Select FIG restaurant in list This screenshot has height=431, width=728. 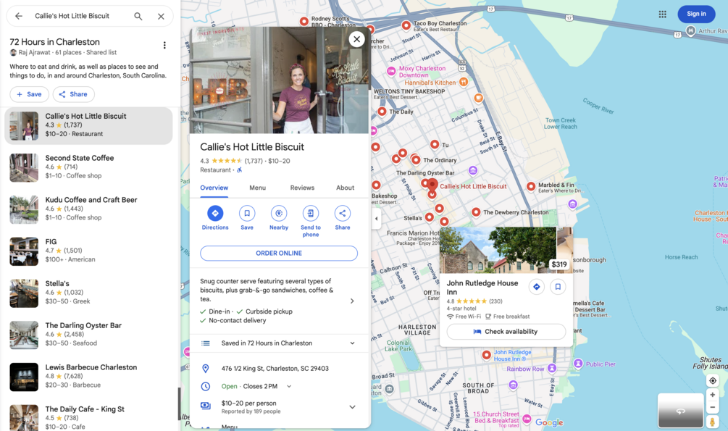tap(88, 251)
